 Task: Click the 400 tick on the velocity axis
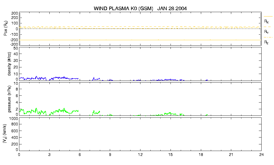[15, 138]
